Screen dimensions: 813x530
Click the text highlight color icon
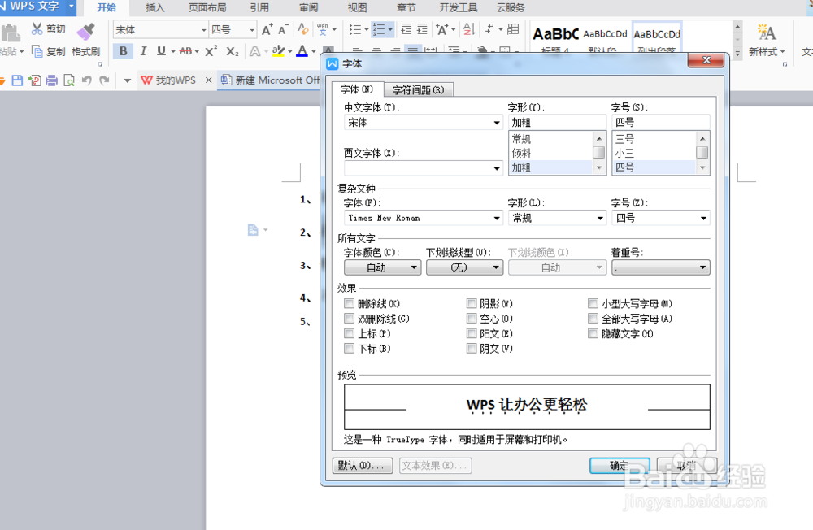278,51
